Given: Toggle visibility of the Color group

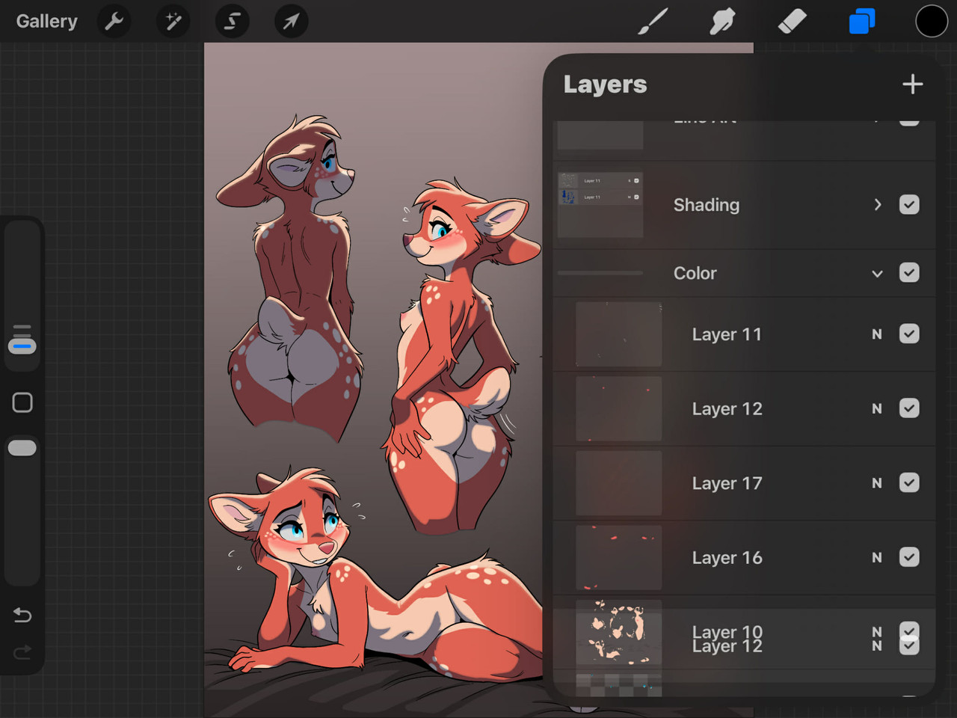Looking at the screenshot, I should (909, 272).
